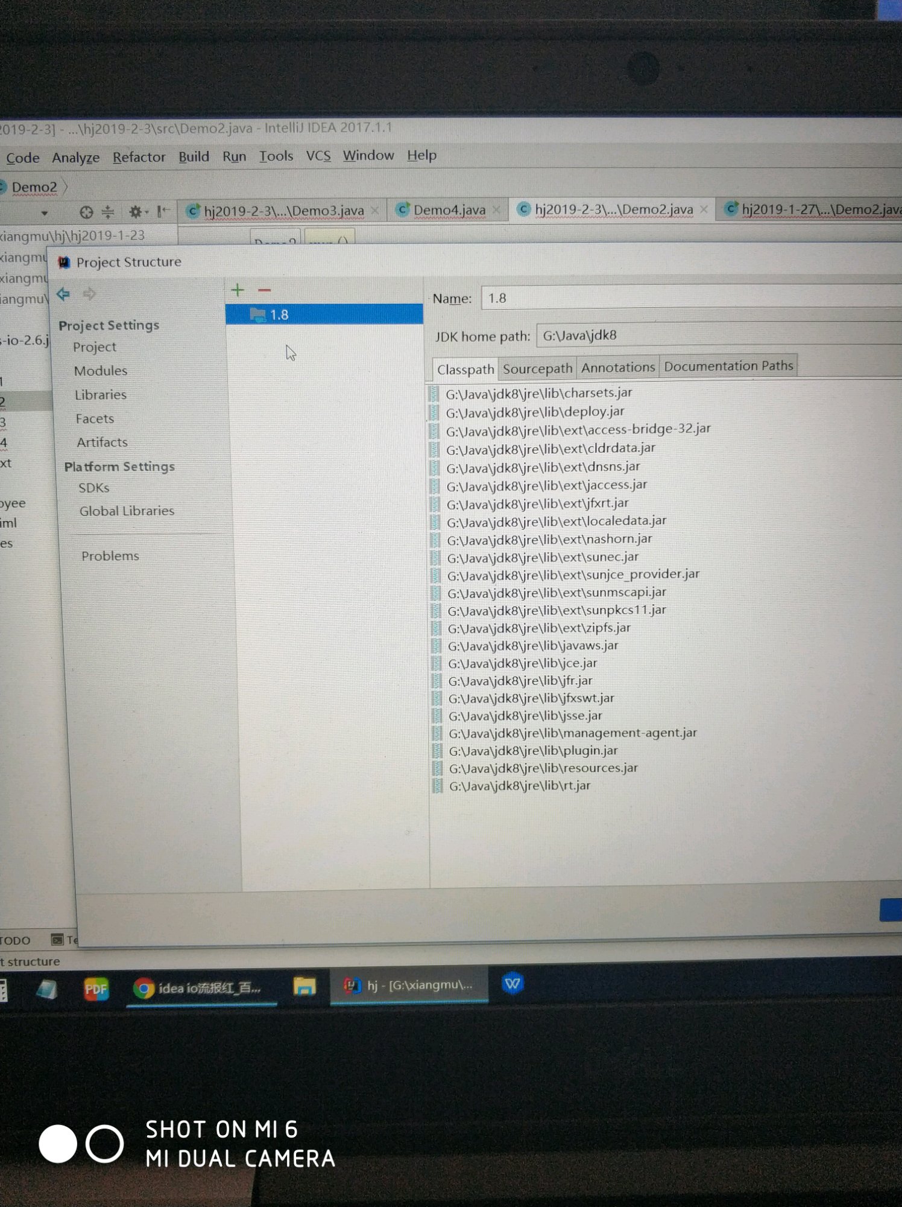Viewport: 902px width, 1207px height.
Task: Switch to the Documentation Paths tab
Action: (x=728, y=366)
